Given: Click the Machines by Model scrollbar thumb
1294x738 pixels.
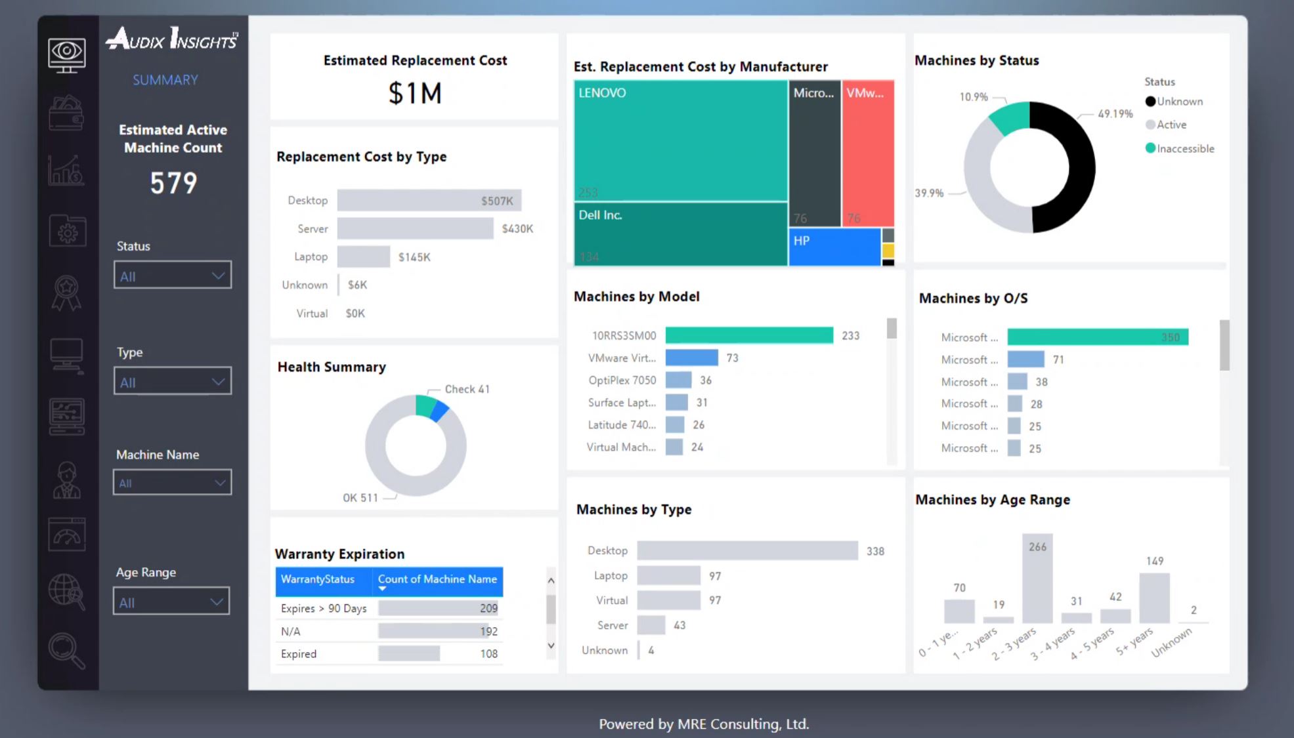Looking at the screenshot, I should (x=892, y=328).
